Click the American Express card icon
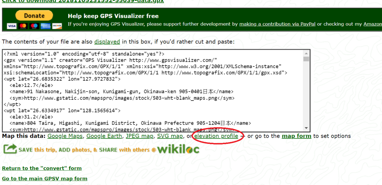 (x=46, y=26)
